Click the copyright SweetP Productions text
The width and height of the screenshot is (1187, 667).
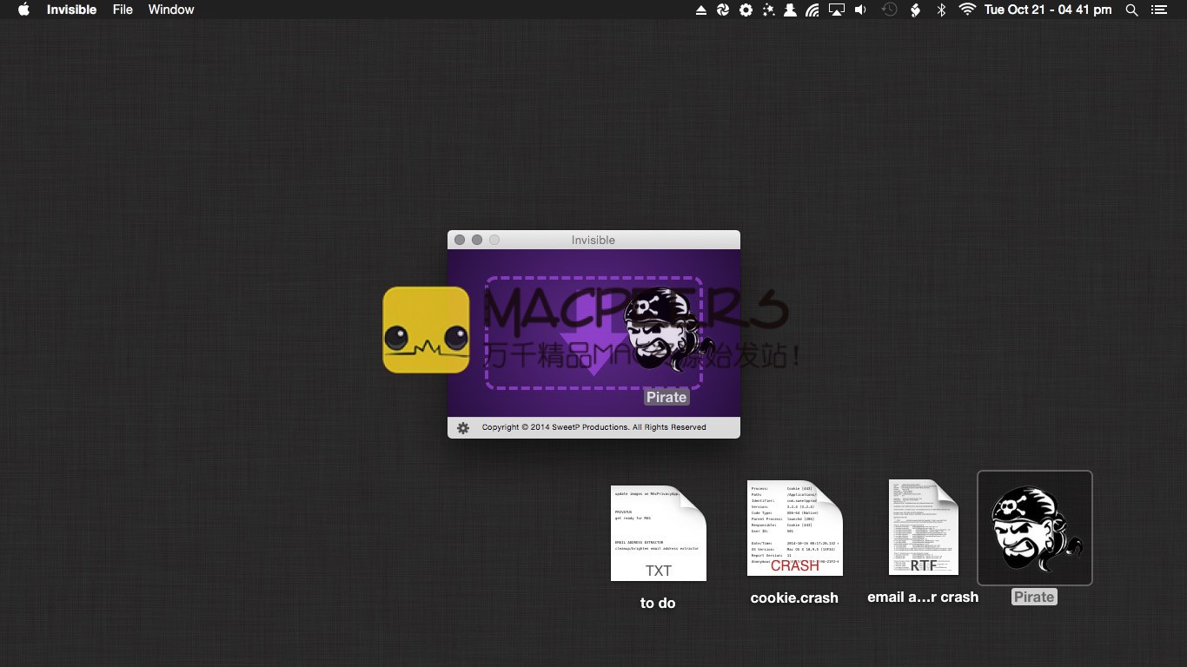pos(593,427)
